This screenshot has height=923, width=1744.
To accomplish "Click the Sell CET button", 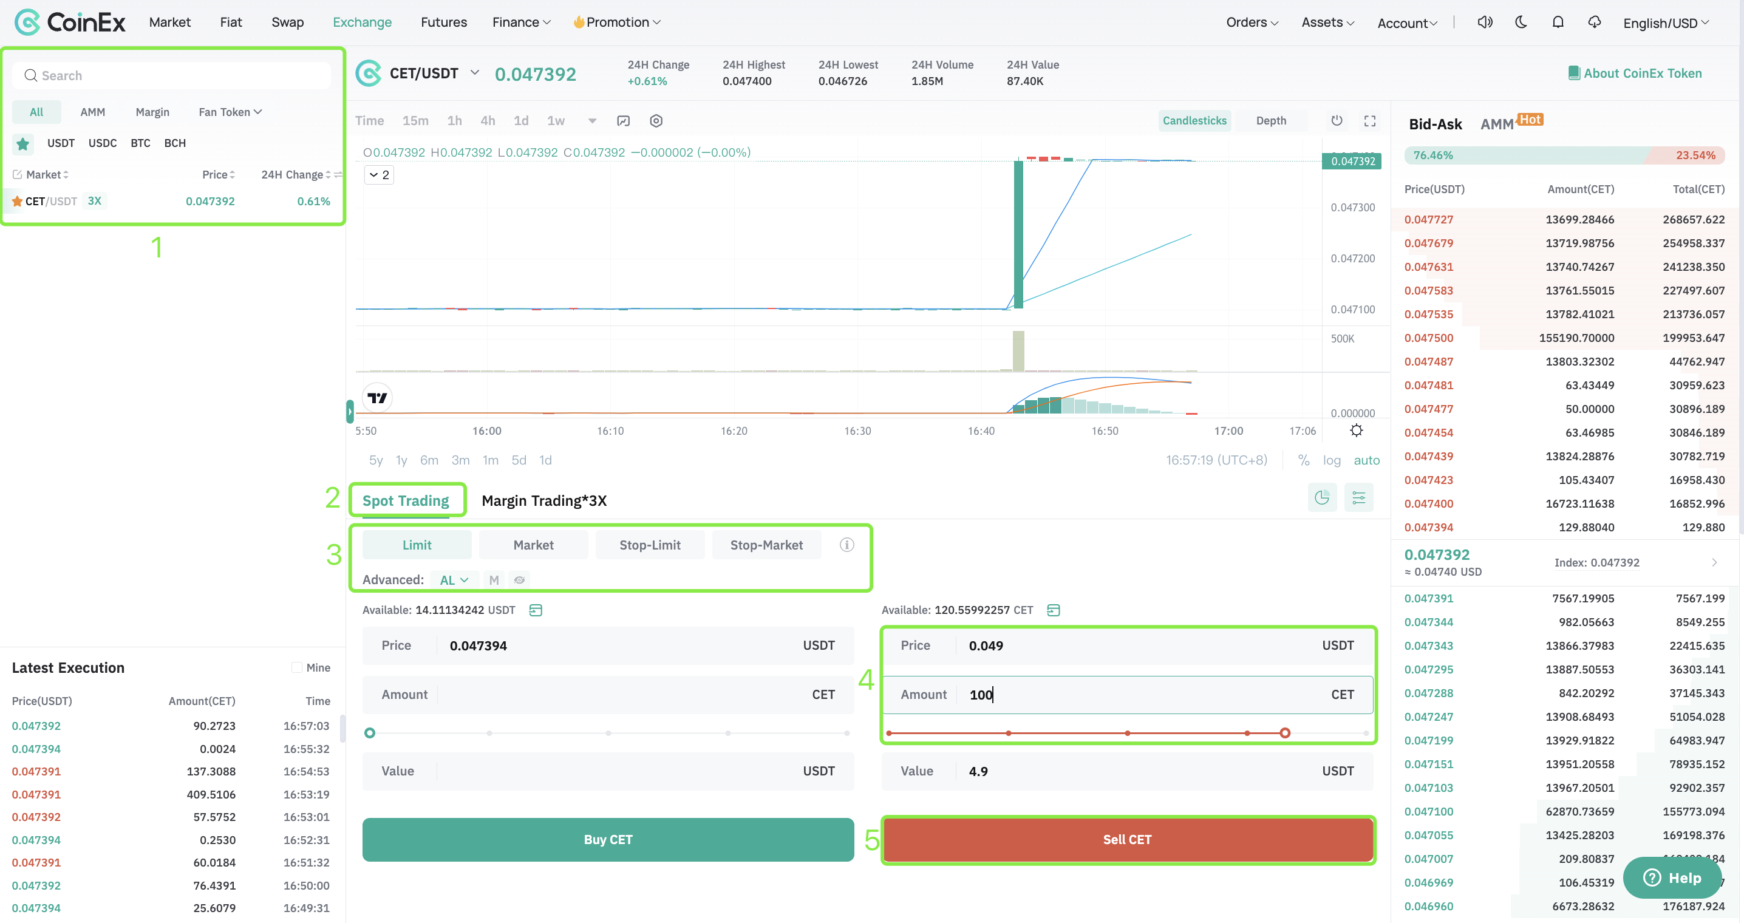I will point(1127,839).
